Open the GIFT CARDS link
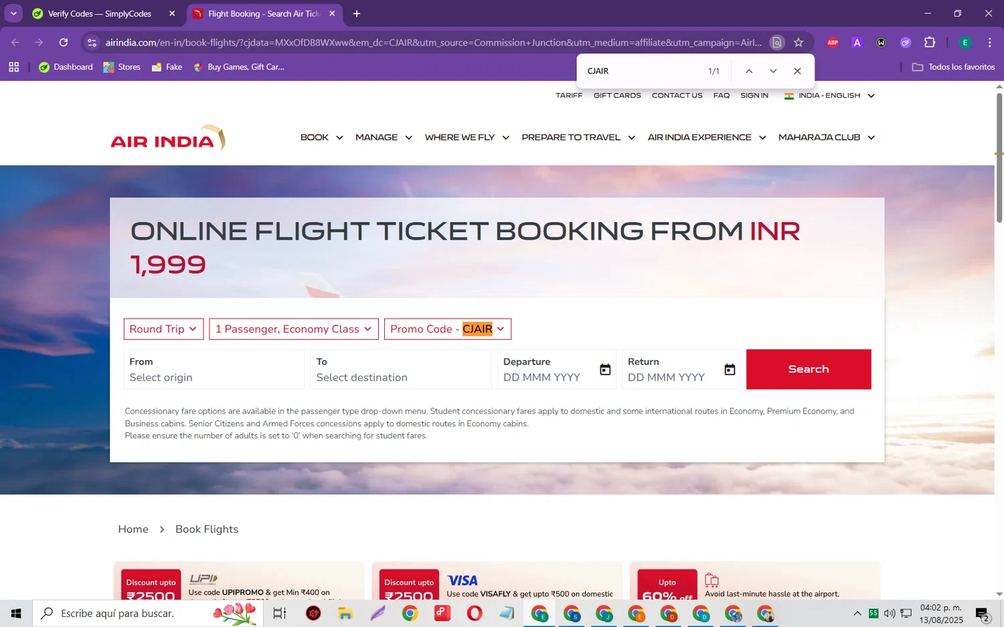The width and height of the screenshot is (1004, 627). click(617, 96)
